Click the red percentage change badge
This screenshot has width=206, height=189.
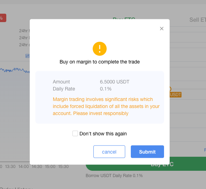[x=3, y=18]
